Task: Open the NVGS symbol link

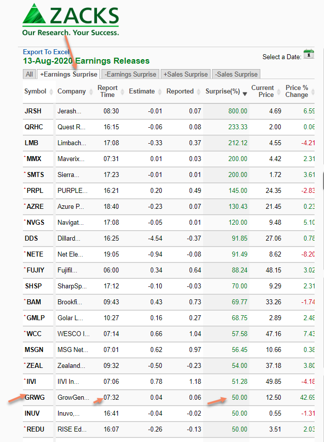Action: (35, 222)
